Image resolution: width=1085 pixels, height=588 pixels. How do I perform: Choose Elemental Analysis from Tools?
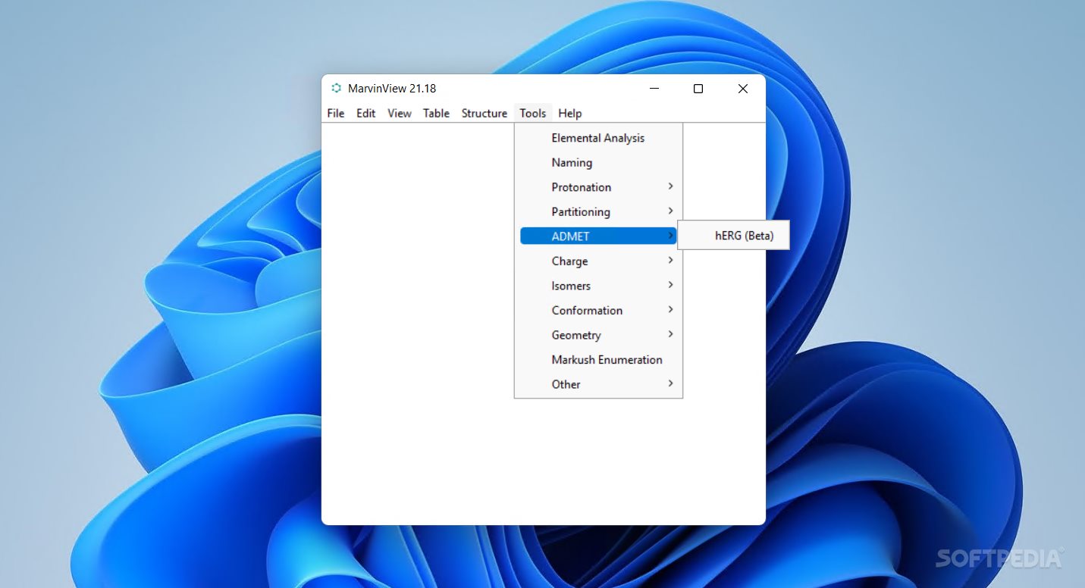(598, 138)
